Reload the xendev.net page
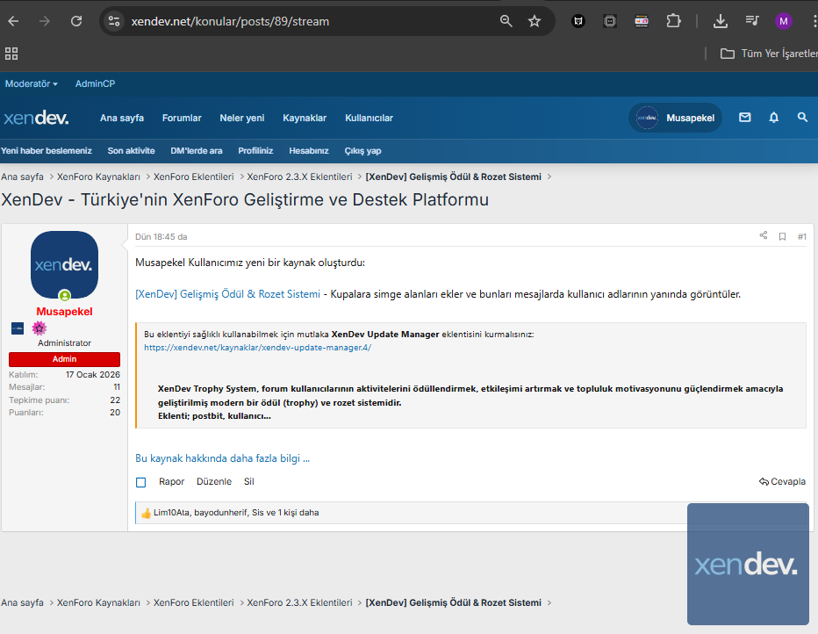The height and width of the screenshot is (634, 818). coord(76,21)
